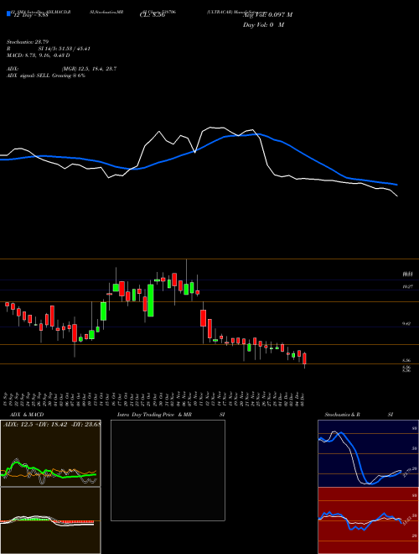Click the 'Stochastics & R' panel title
Screen dimensions: 419x554
coord(342,415)
